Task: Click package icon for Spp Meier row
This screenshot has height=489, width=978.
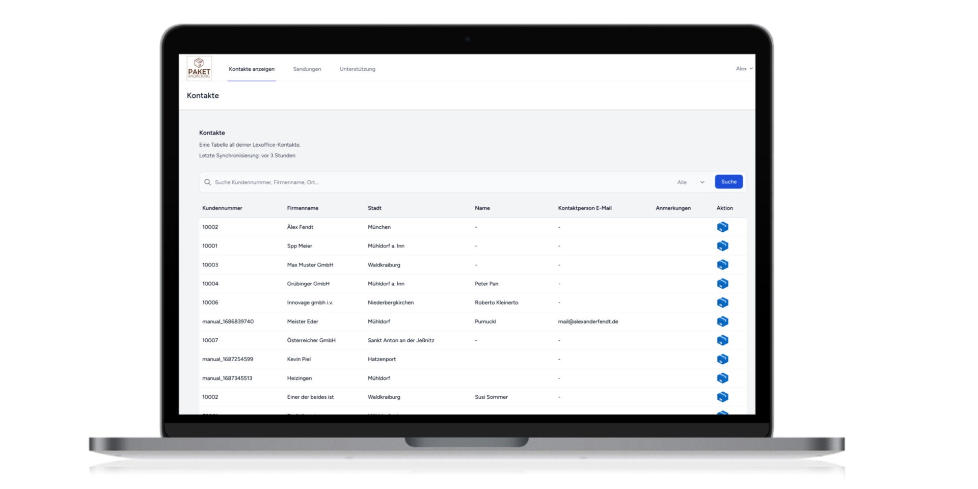Action: [722, 246]
